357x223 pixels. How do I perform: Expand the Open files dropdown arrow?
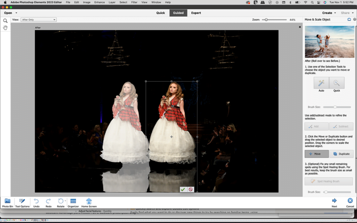pyautogui.click(x=17, y=13)
